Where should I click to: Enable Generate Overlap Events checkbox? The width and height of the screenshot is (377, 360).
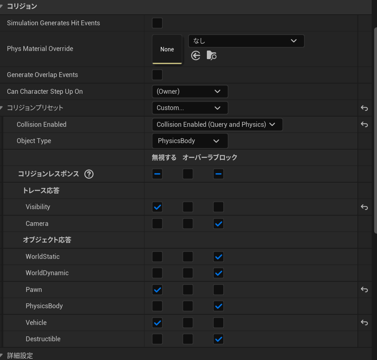[x=157, y=75]
